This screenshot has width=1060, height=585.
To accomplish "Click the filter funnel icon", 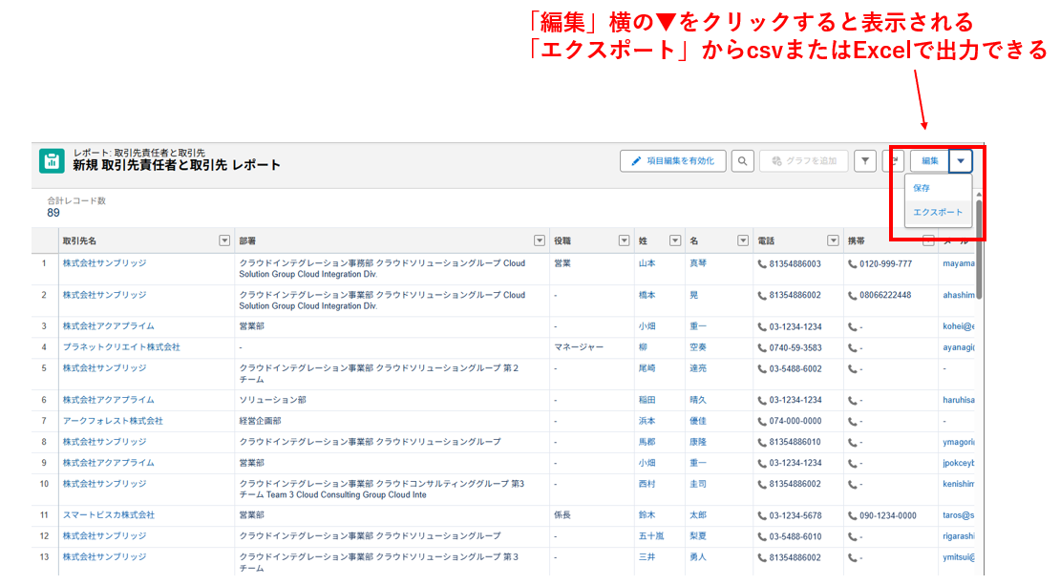I will 864,160.
